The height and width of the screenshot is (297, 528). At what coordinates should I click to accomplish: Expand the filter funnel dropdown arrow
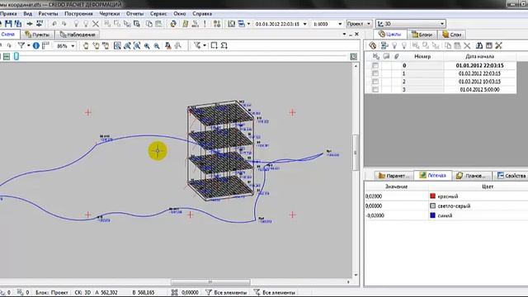click(29, 45)
